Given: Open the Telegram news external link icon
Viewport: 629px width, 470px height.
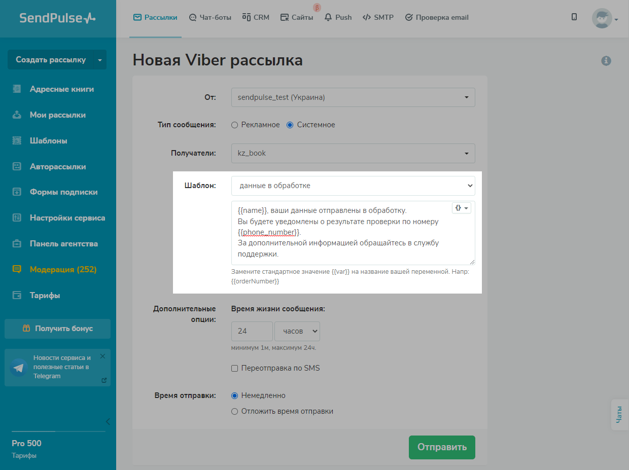Looking at the screenshot, I should tap(104, 380).
